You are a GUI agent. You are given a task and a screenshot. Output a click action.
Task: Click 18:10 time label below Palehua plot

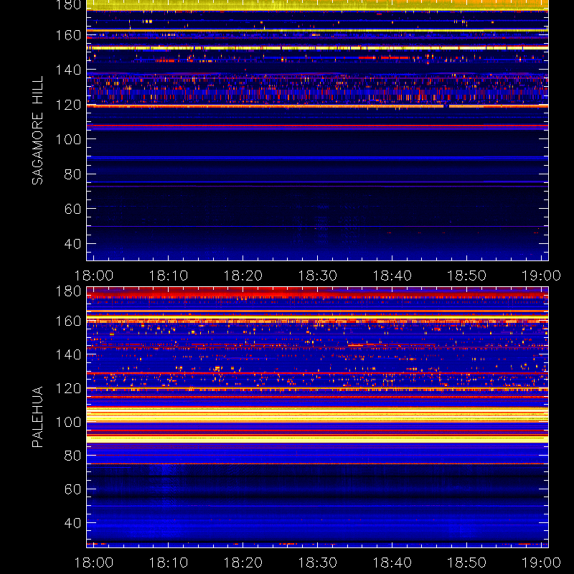[x=169, y=563]
